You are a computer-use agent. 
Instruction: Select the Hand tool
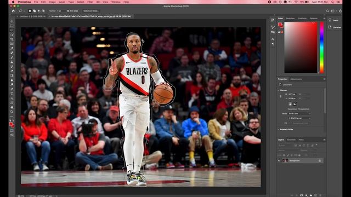tap(12, 107)
